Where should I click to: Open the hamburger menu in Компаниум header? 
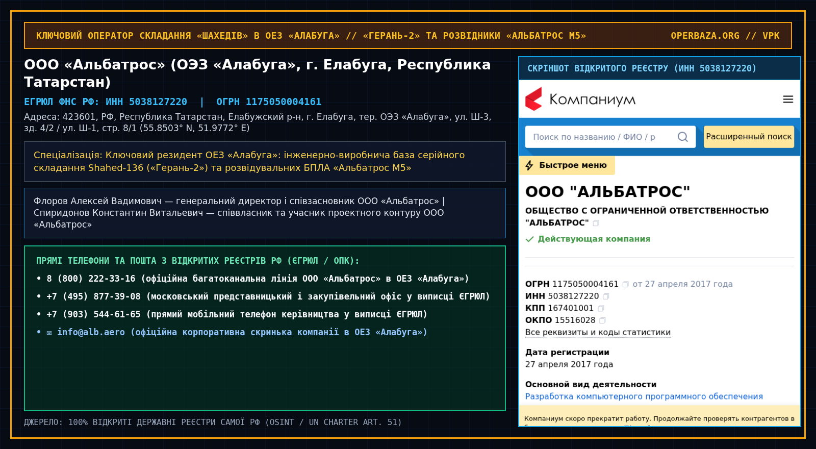(788, 99)
